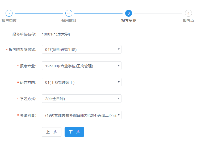
Task: Open the 报考院系所名称 dropdown
Action: (x=81, y=49)
